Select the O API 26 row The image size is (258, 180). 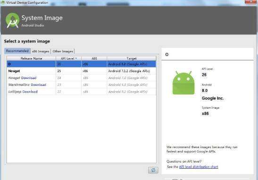(82, 64)
